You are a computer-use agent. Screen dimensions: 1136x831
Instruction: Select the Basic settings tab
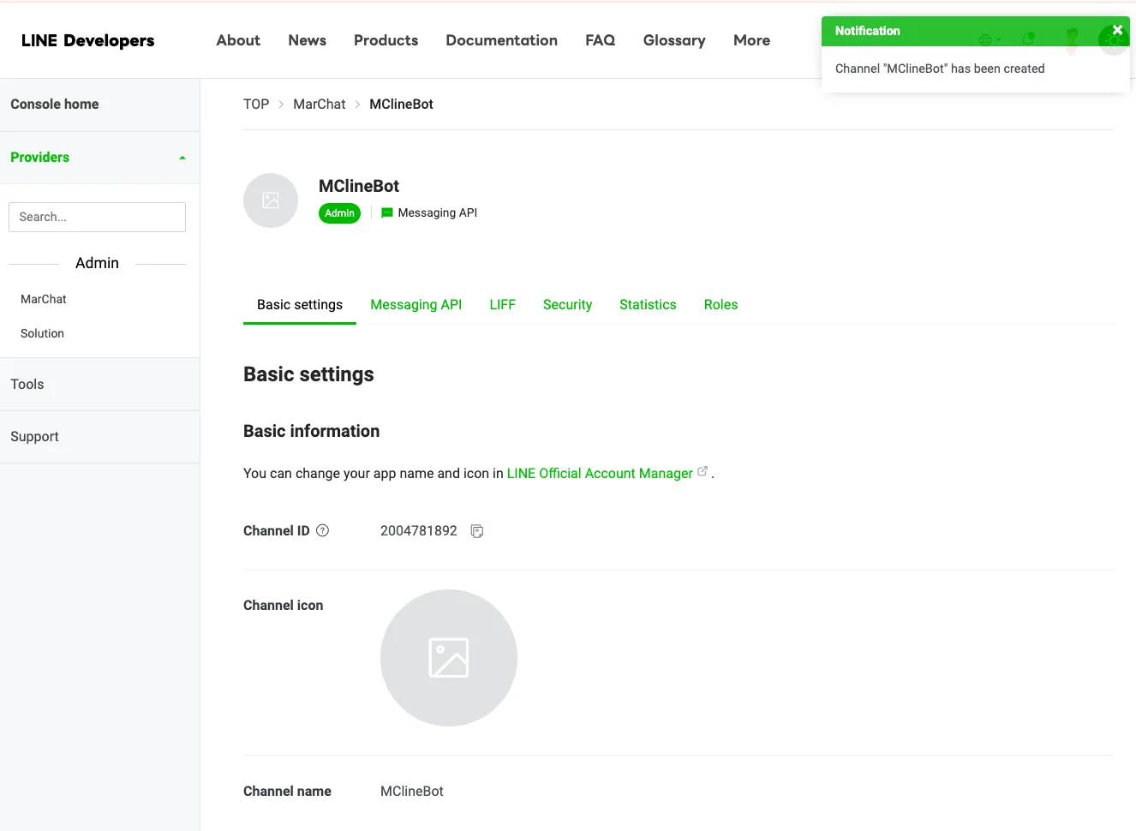pos(300,305)
